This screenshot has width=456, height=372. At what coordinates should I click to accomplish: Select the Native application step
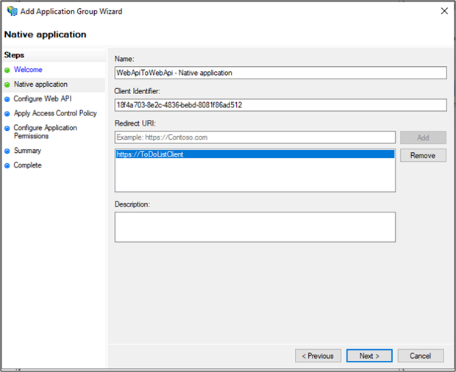point(40,85)
